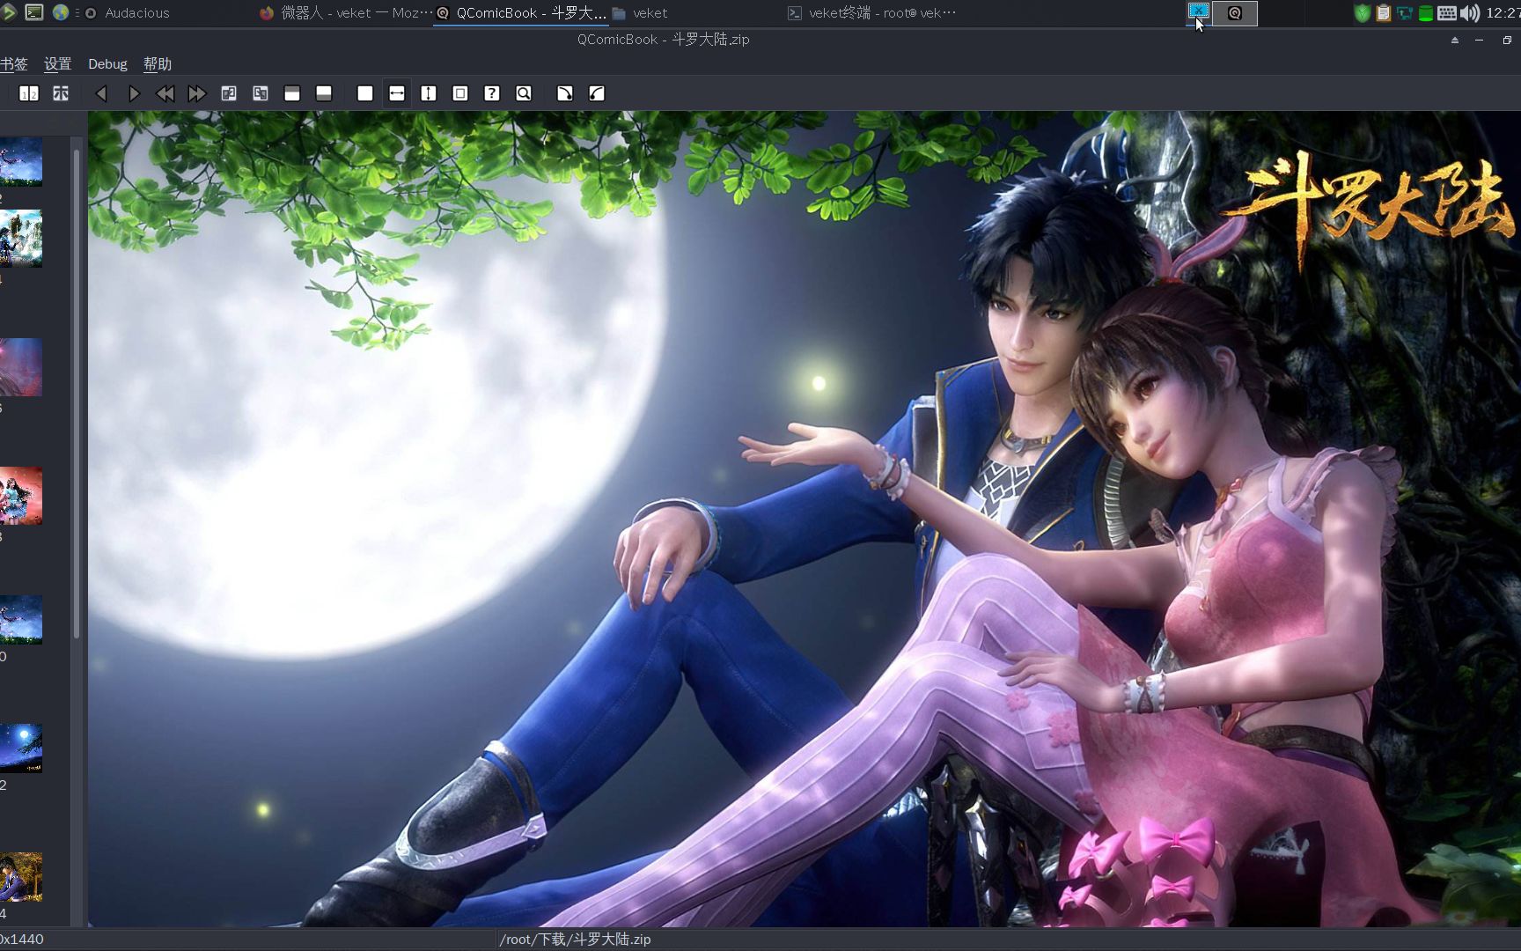Viewport: 1521px width, 951px height.
Task: Toggle Japanese (manga) mode icon
Action: (x=61, y=93)
